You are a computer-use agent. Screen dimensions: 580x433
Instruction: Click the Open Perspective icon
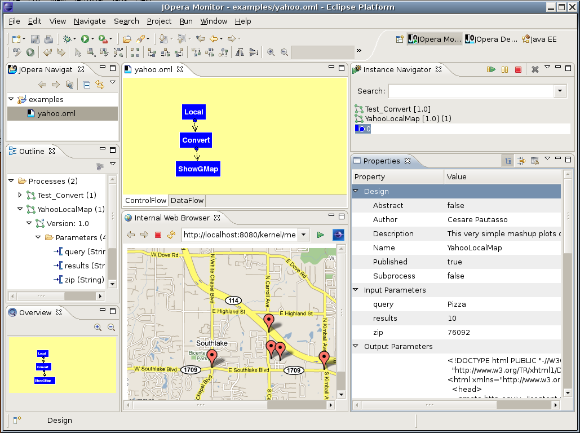click(x=400, y=39)
